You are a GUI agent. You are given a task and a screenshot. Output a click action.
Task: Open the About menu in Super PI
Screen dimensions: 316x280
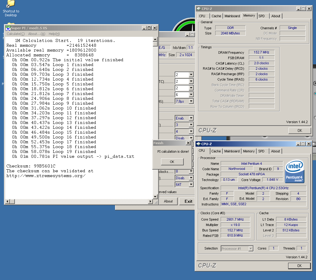coord(37,34)
